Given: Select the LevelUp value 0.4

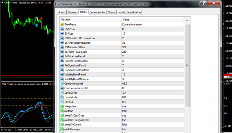Looking at the screenshot, I should click(124, 102).
